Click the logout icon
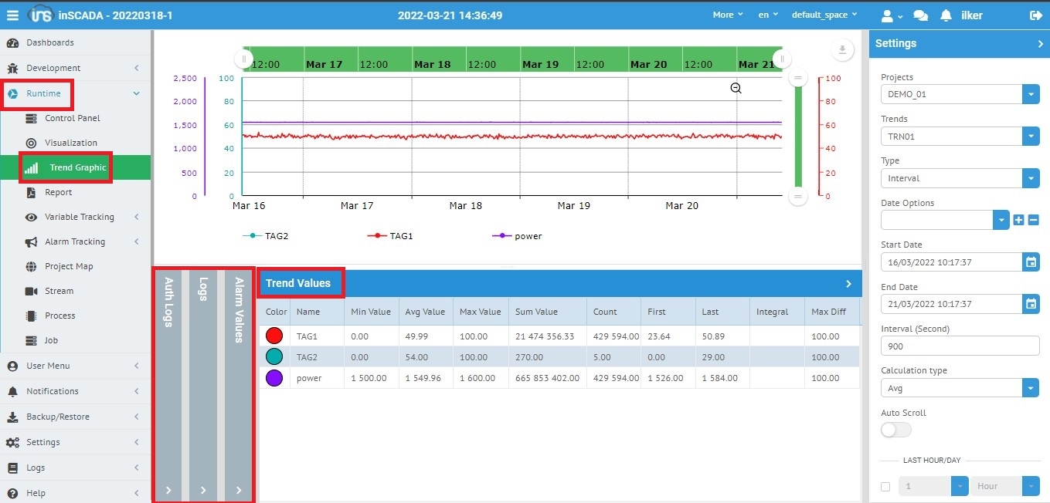The width and height of the screenshot is (1050, 503). coord(1035,15)
